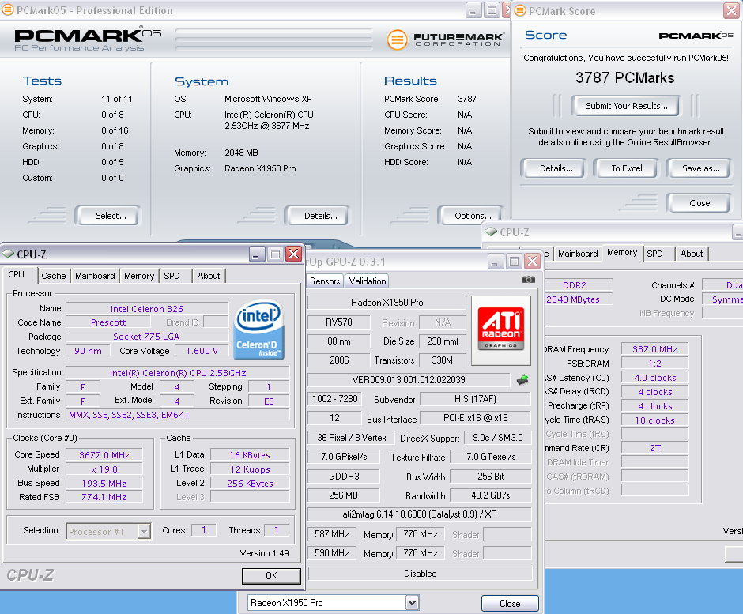
Task: Click Memory tab in rear CPU-Z window
Action: [x=622, y=253]
